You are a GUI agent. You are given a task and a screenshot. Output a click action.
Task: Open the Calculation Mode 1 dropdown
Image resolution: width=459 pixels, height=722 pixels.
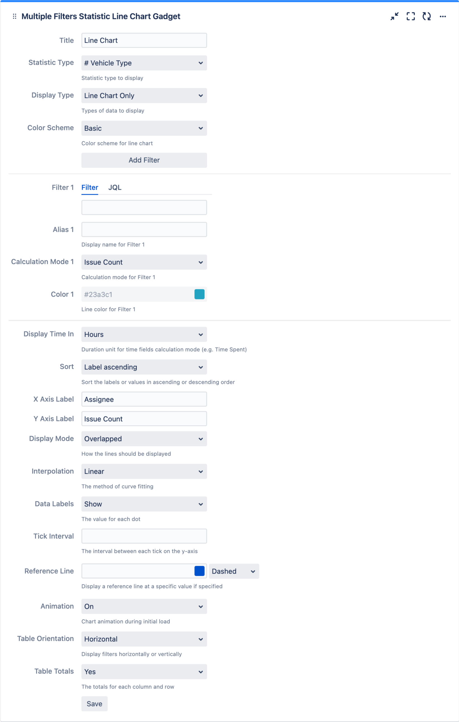pyautogui.click(x=144, y=262)
